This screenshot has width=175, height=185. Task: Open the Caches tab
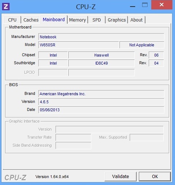tap(31, 20)
